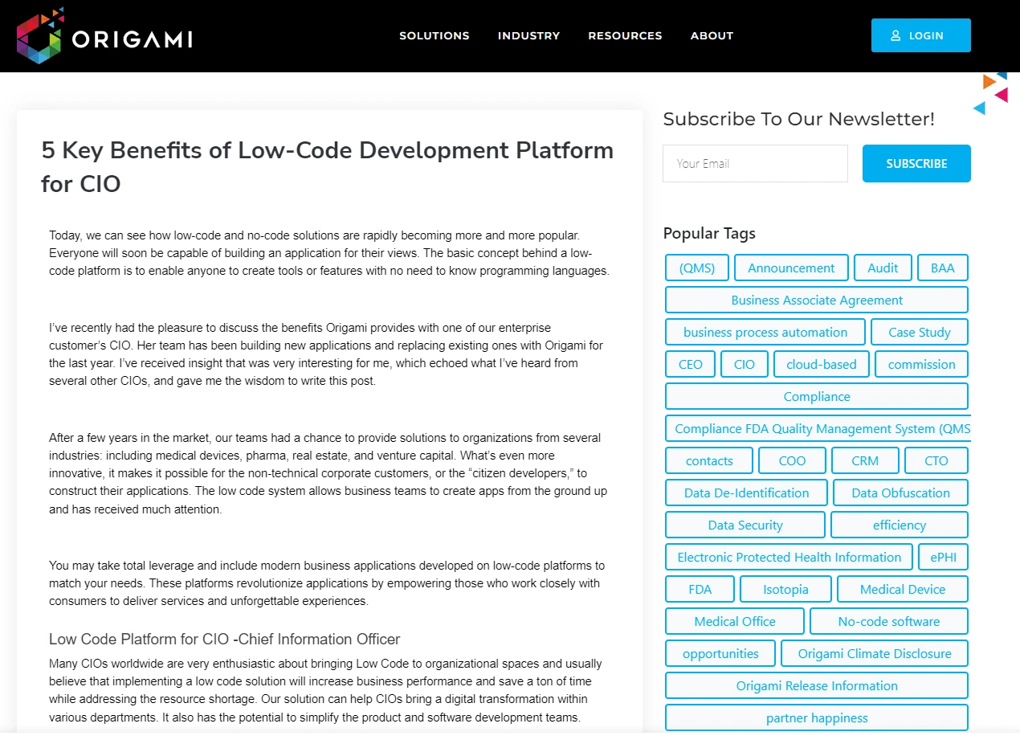1020x744 pixels.
Task: Open the Resources menu
Action: coord(625,35)
